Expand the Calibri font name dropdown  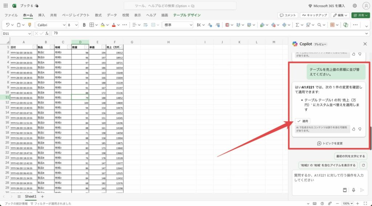click(63, 25)
